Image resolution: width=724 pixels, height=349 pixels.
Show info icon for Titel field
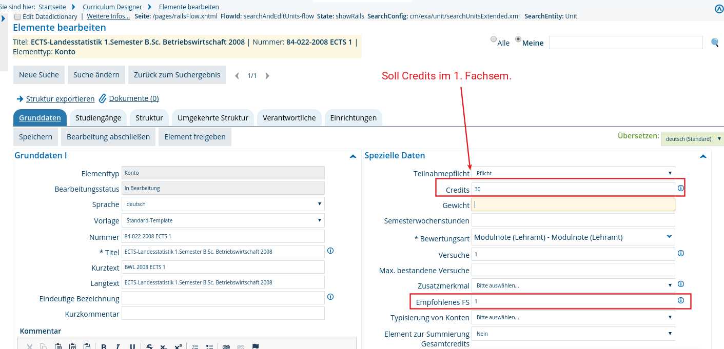point(330,251)
